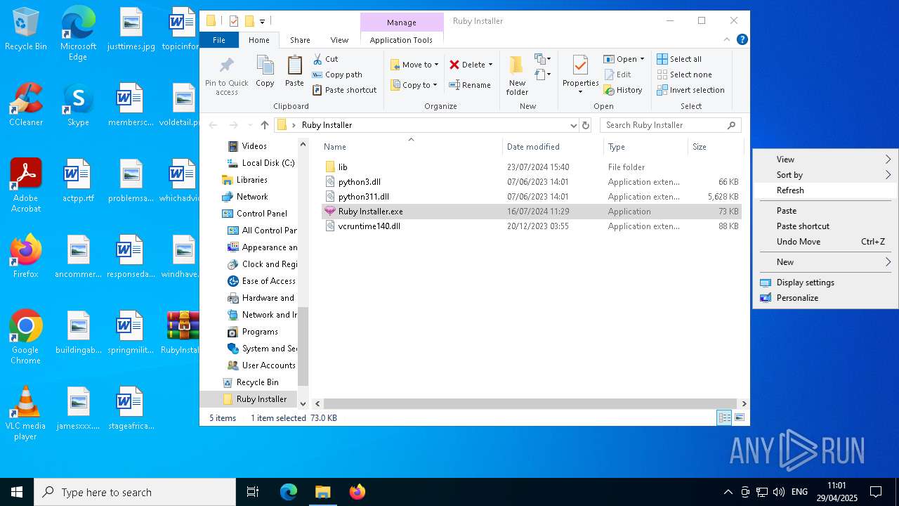Select the lib folder
The image size is (899, 506).
pyautogui.click(x=531, y=167)
